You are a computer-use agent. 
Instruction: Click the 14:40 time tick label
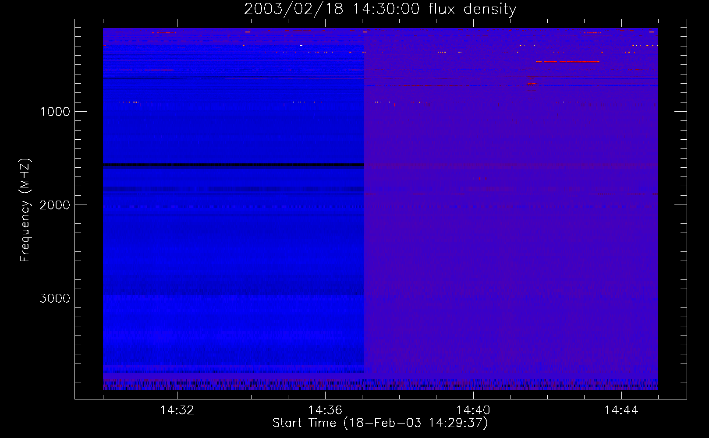tap(473, 410)
